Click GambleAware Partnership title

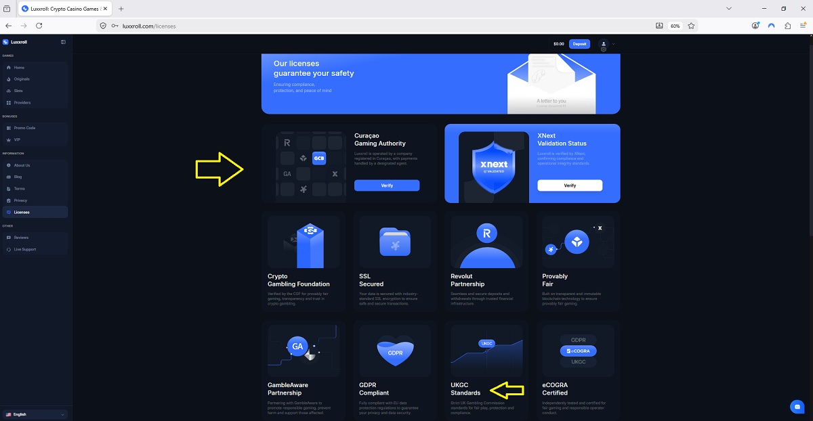coord(288,389)
